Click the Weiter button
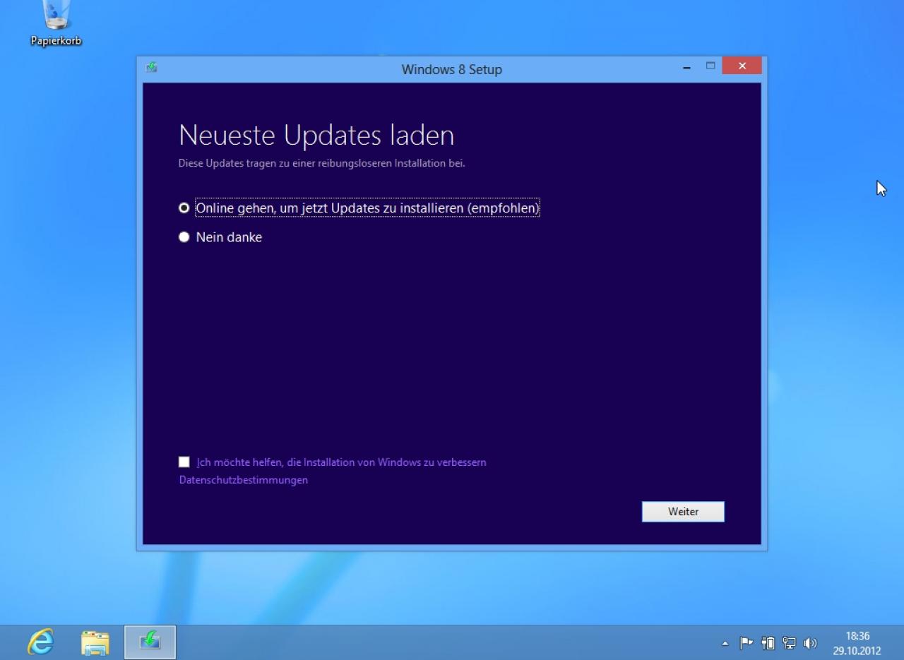 click(683, 512)
